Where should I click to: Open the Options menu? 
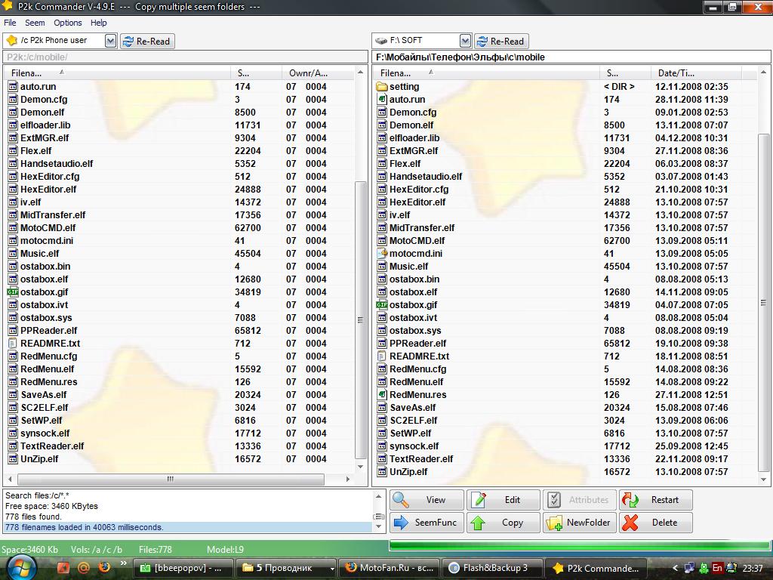67,23
